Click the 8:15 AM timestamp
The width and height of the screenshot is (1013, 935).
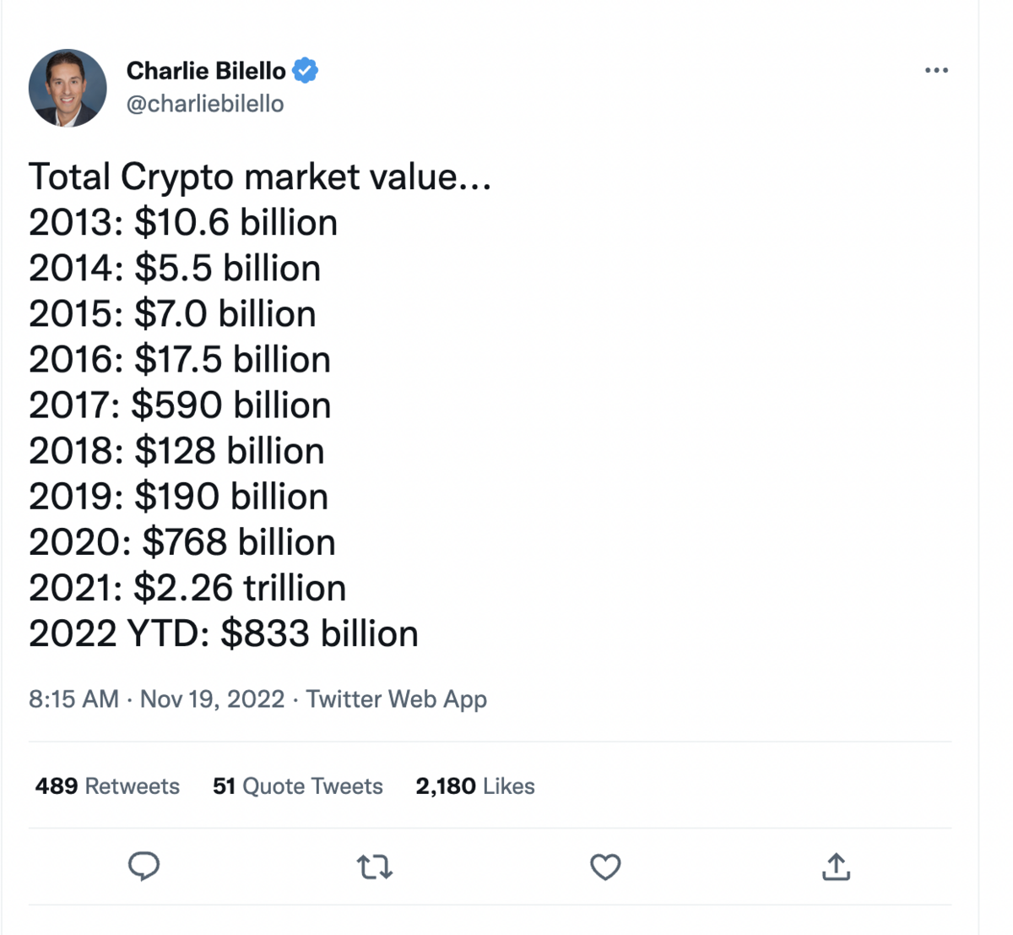pos(73,699)
